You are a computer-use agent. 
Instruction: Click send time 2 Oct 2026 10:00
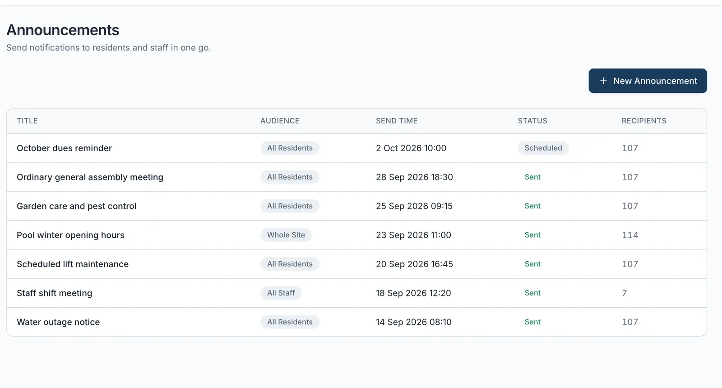point(411,148)
